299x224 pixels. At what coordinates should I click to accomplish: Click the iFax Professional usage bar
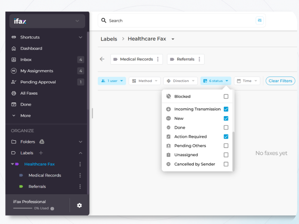23,208
